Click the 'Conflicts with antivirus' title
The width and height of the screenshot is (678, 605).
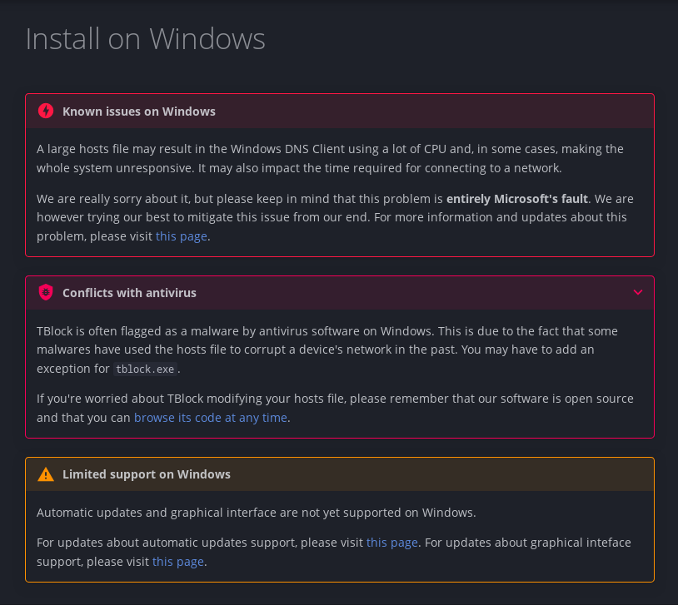point(129,293)
